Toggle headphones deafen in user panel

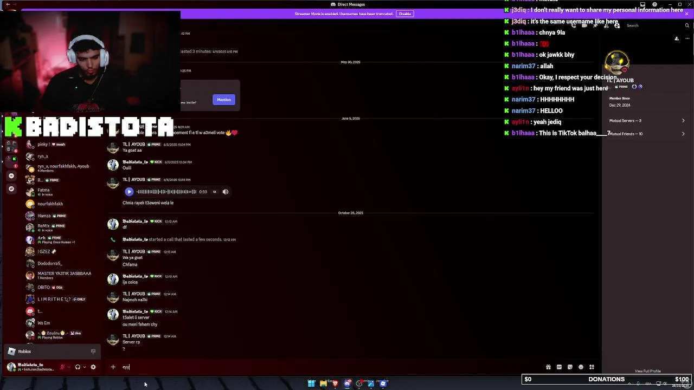(78, 367)
